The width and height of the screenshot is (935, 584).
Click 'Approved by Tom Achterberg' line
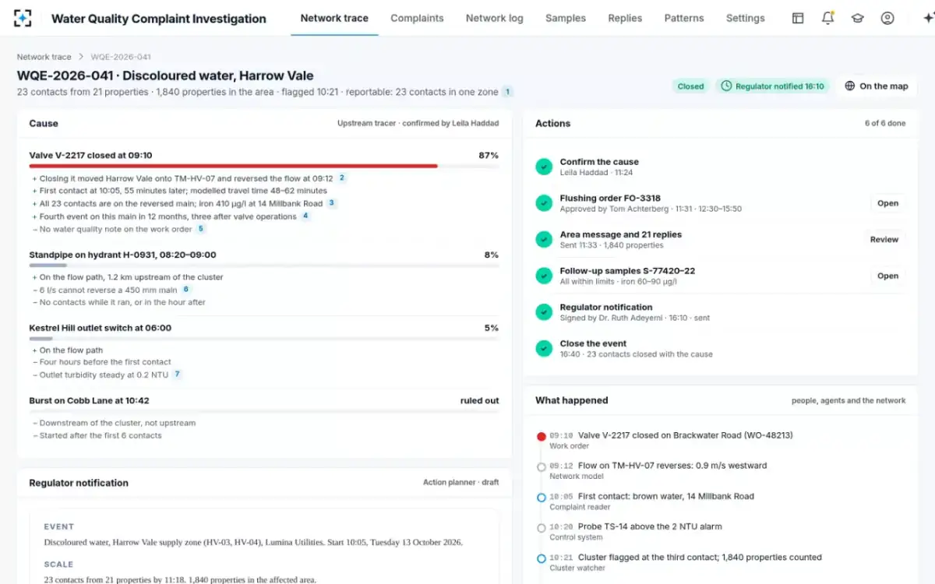[x=651, y=209]
